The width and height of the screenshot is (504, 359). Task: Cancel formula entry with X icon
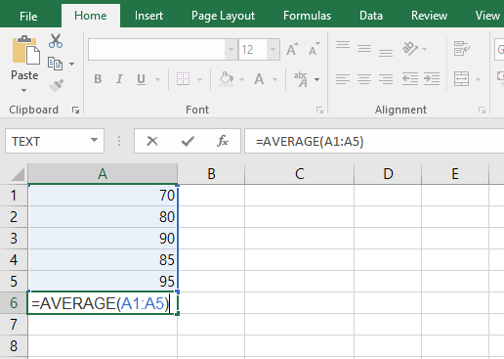152,141
